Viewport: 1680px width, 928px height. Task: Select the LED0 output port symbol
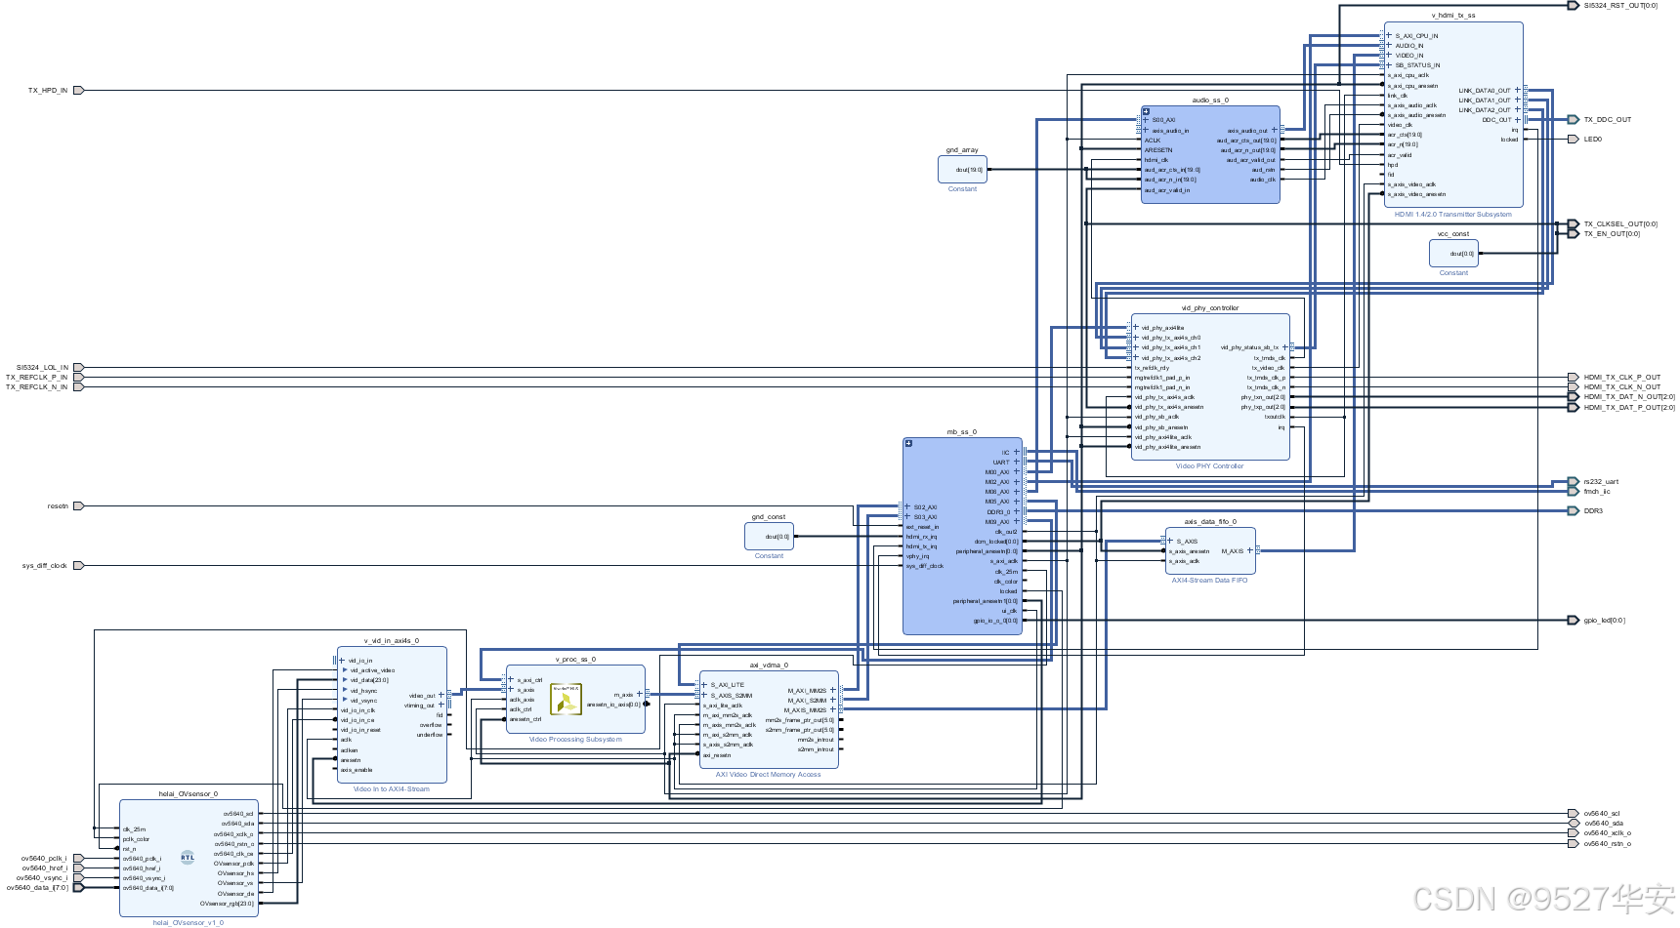click(1573, 139)
